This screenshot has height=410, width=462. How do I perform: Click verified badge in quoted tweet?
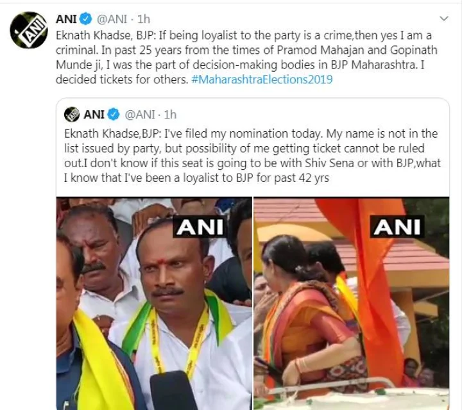(113, 114)
